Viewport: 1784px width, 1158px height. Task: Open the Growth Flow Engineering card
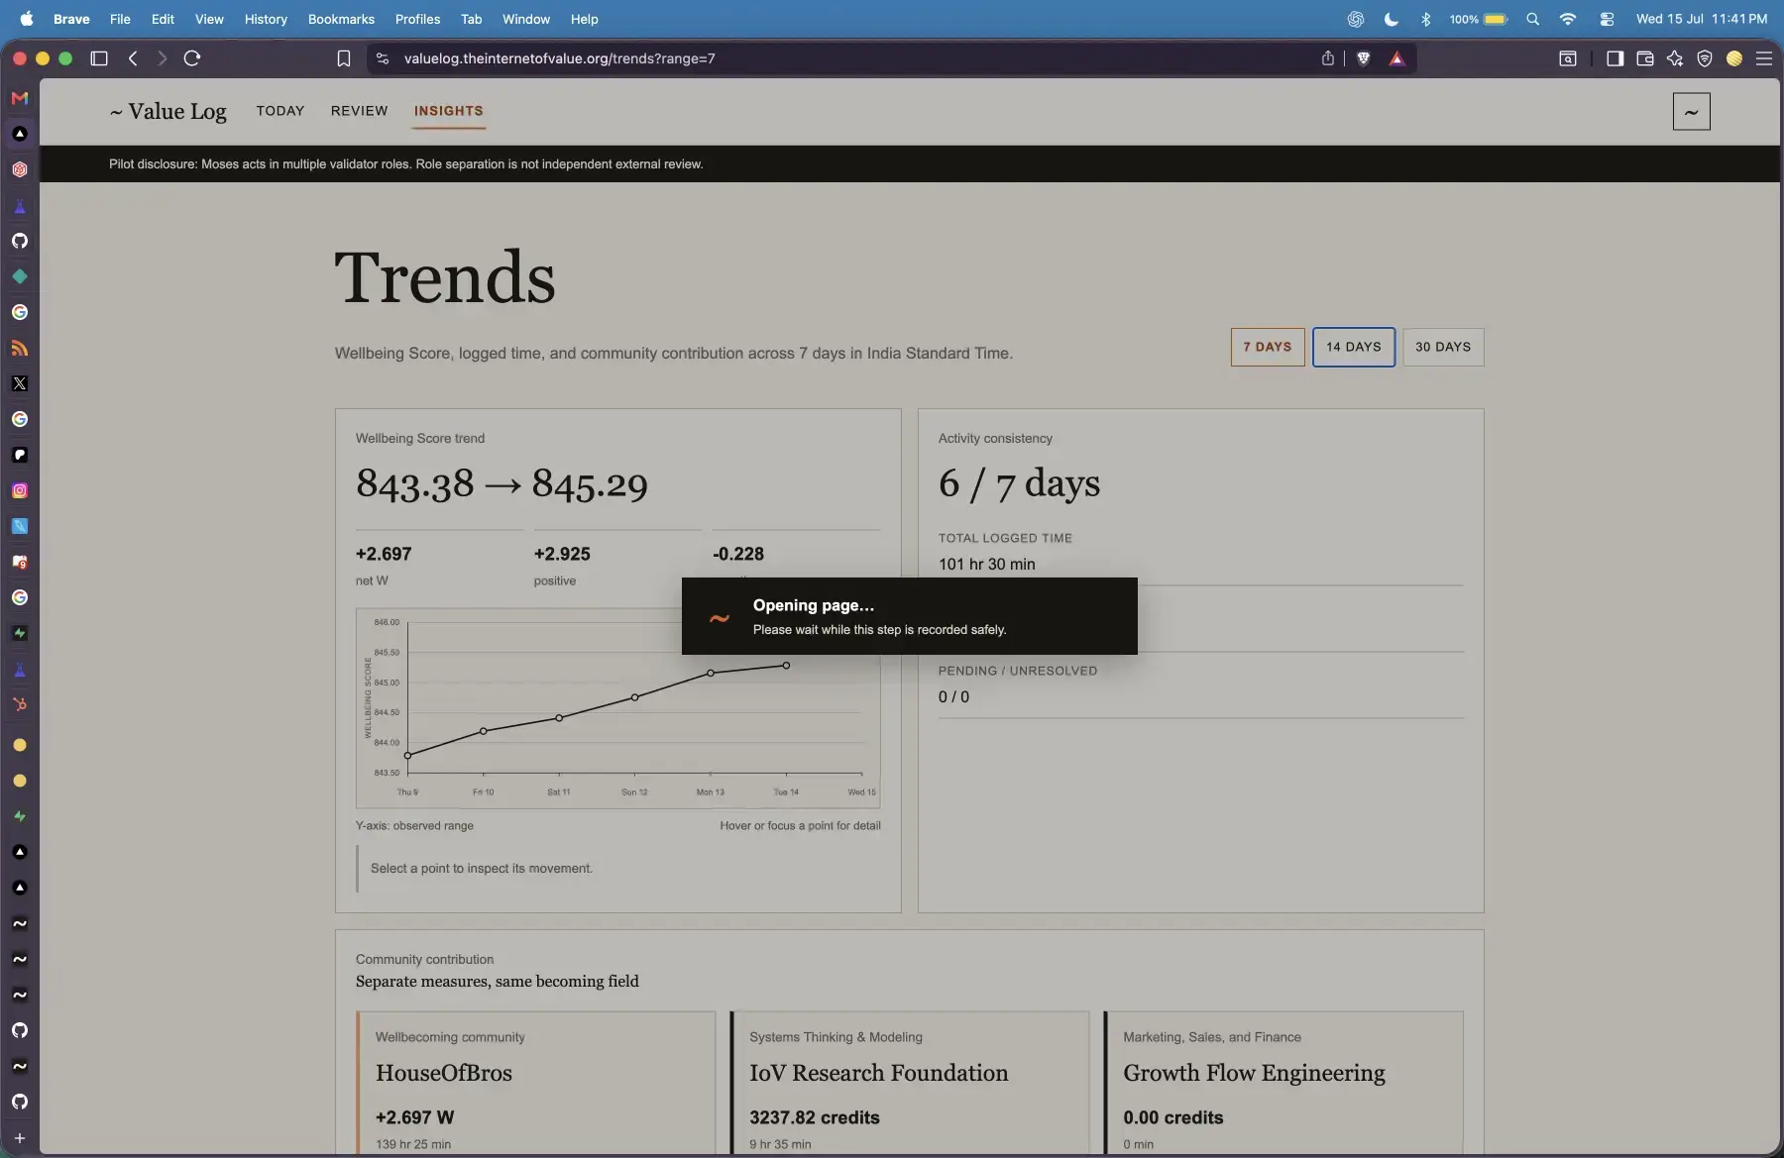pos(1283,1083)
